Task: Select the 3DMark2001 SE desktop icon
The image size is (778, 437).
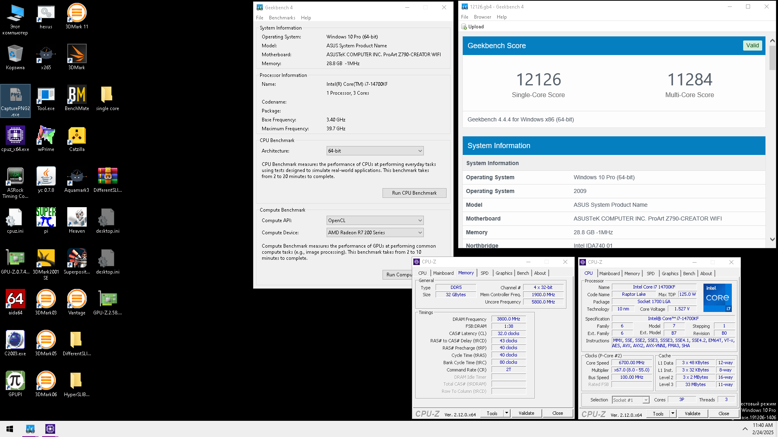Action: click(46, 265)
